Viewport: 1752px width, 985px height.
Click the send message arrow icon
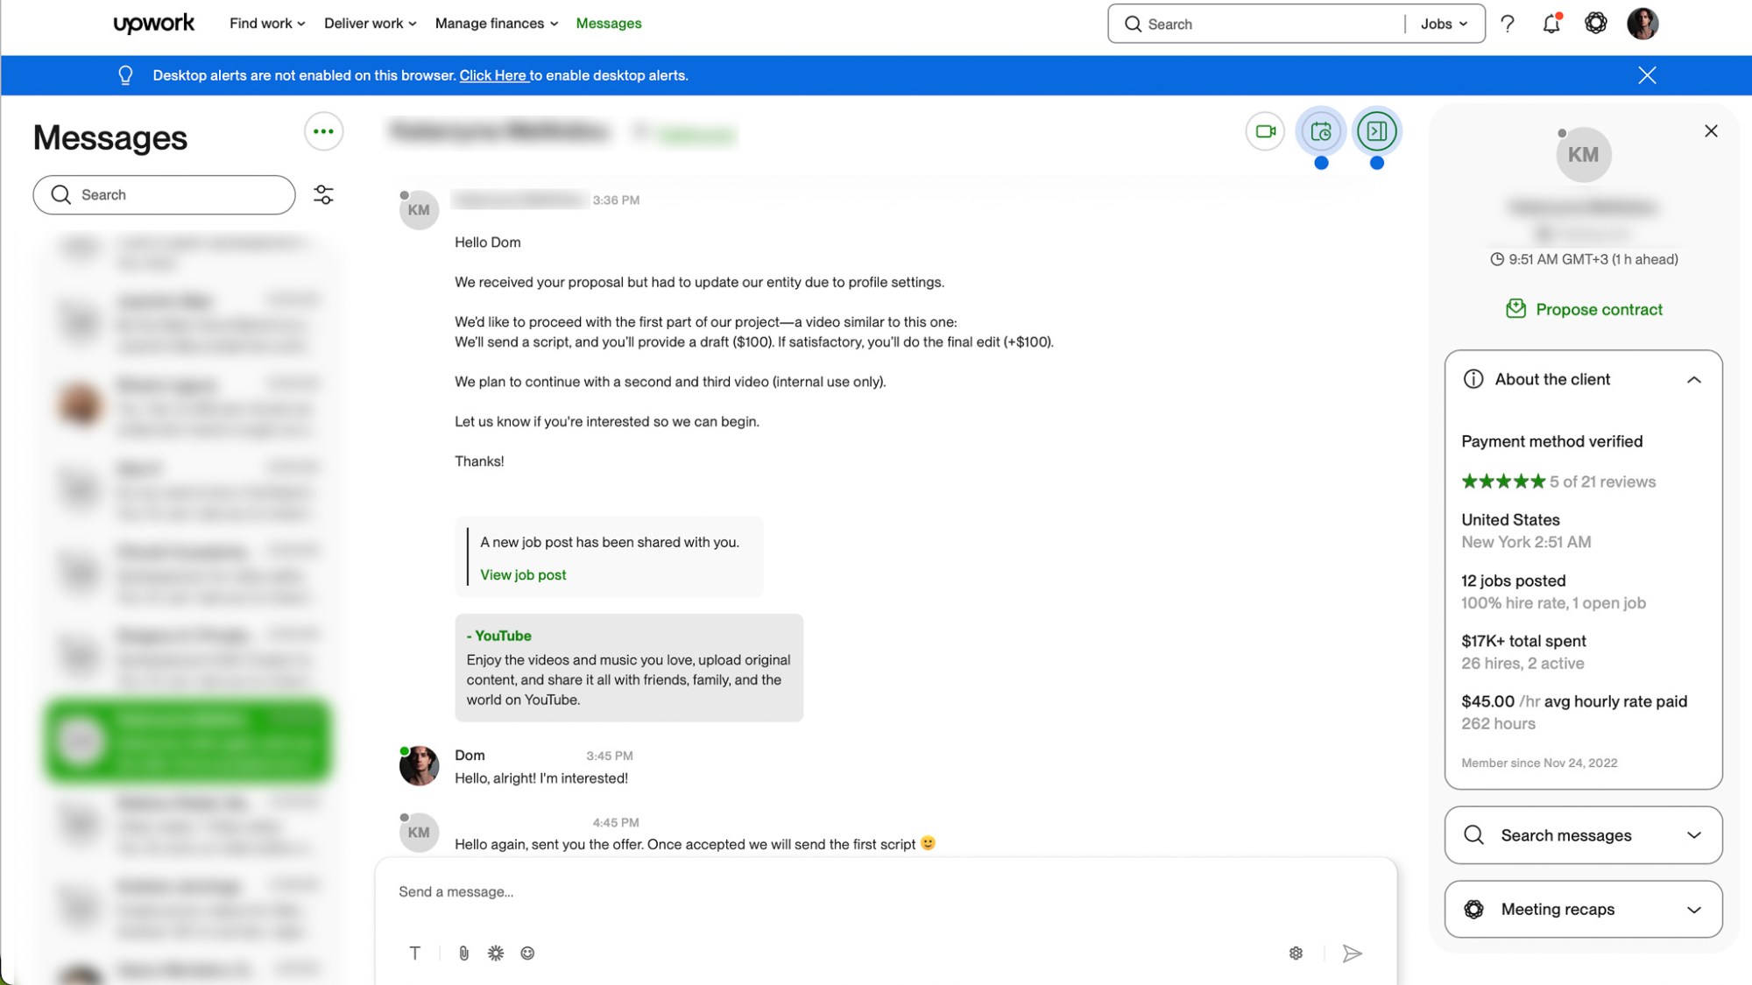1352,953
